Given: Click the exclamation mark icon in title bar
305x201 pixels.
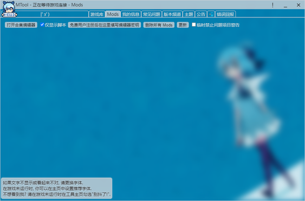Looking at the screenshot, I should [272, 5].
